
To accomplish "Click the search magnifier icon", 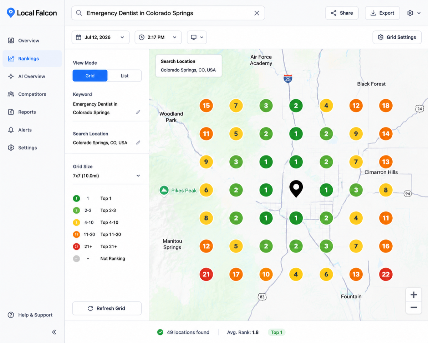I will [79, 13].
